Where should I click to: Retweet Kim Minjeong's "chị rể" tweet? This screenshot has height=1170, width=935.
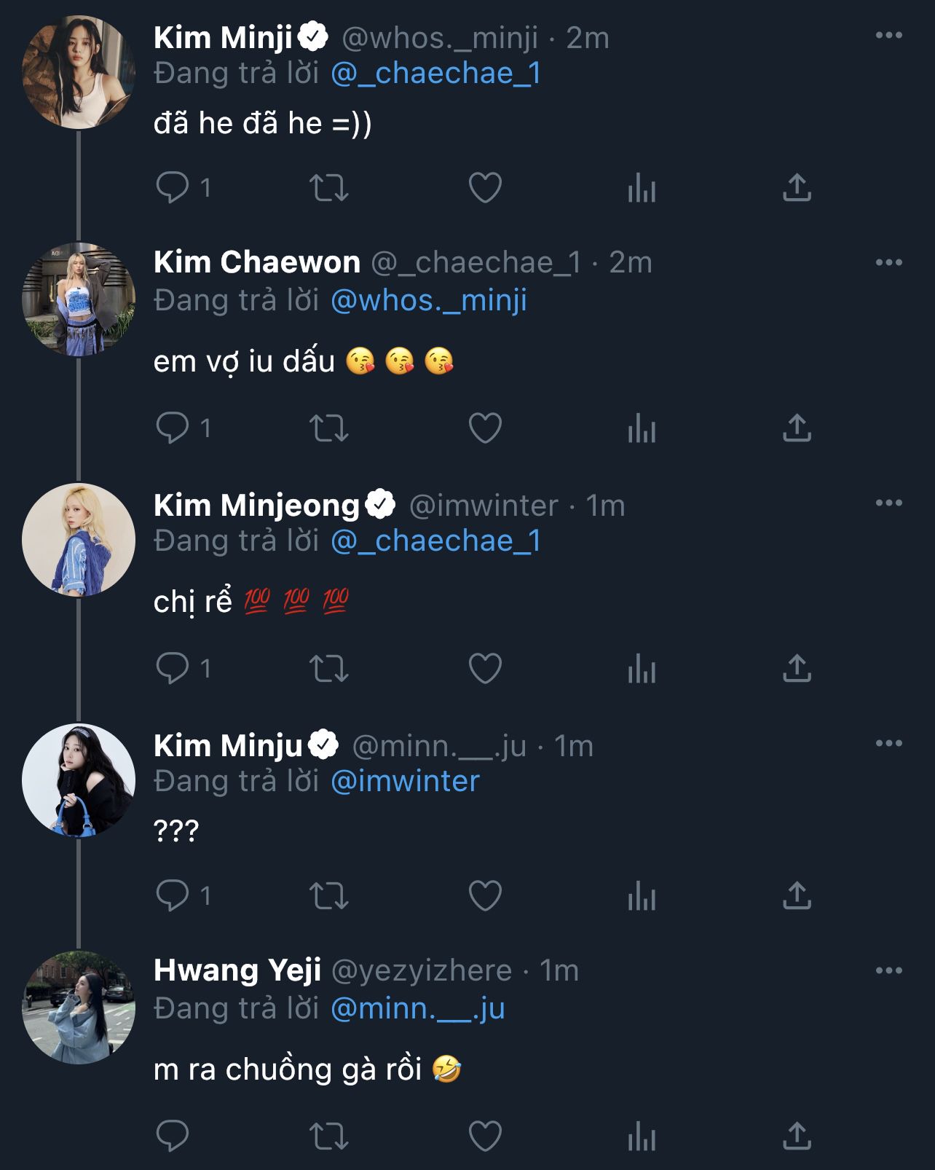[329, 668]
